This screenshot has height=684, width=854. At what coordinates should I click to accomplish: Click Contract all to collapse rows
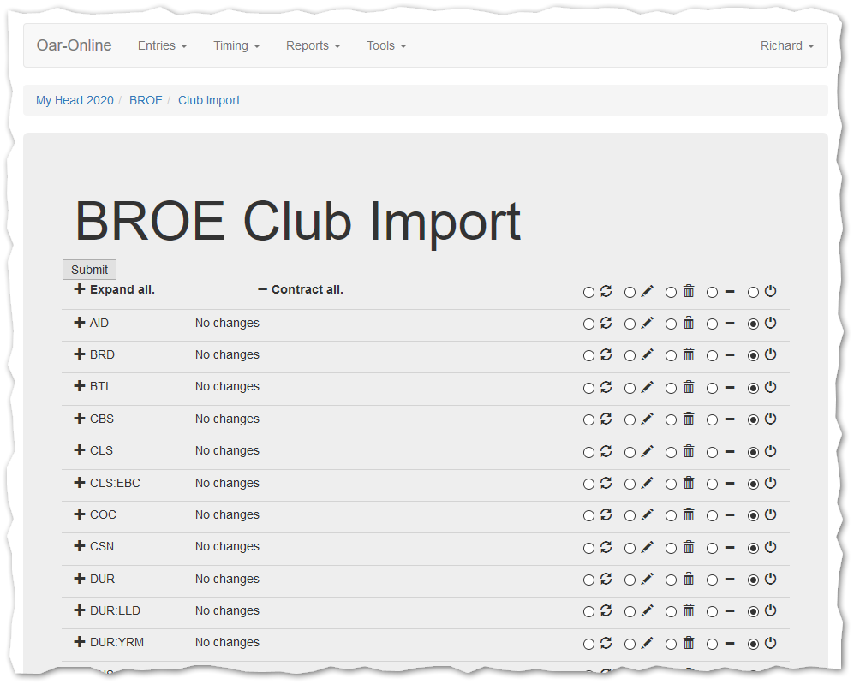tap(301, 289)
